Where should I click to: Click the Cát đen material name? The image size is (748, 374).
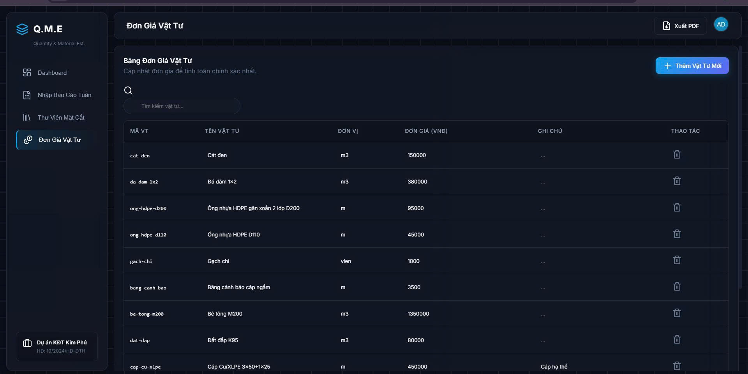[217, 155]
